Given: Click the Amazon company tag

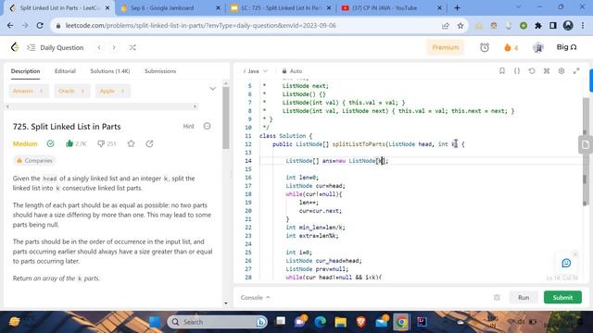Looking at the screenshot, I should pos(29,91).
